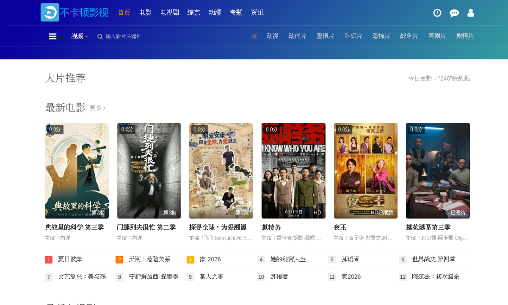Click actor text 黄子华 under 夜王
The height and width of the screenshot is (305, 508).
[356, 238]
